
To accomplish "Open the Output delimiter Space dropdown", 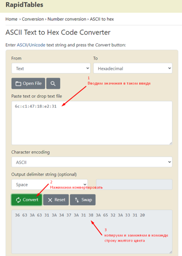I will (x=49, y=184).
